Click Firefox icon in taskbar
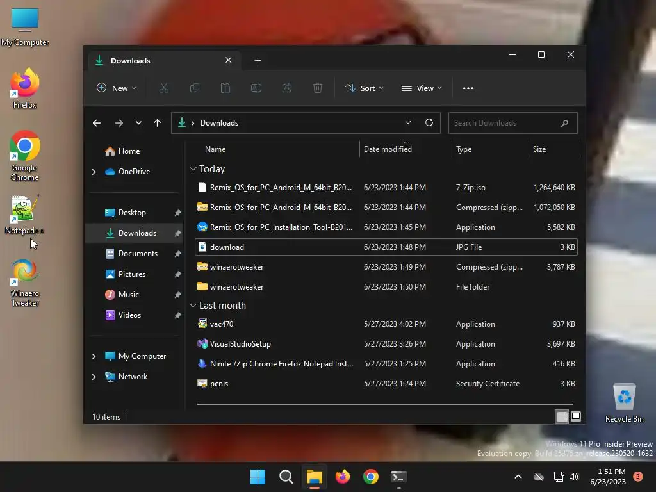 [343, 477]
